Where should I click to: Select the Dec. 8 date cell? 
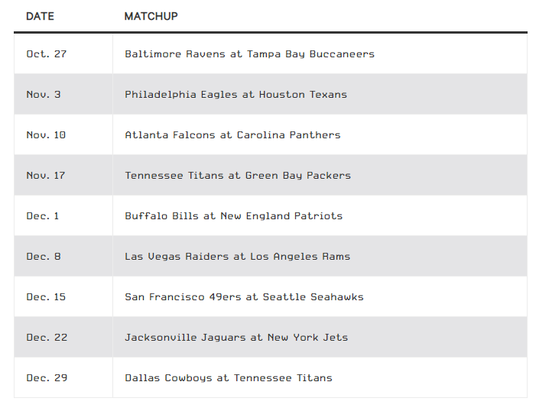(44, 257)
